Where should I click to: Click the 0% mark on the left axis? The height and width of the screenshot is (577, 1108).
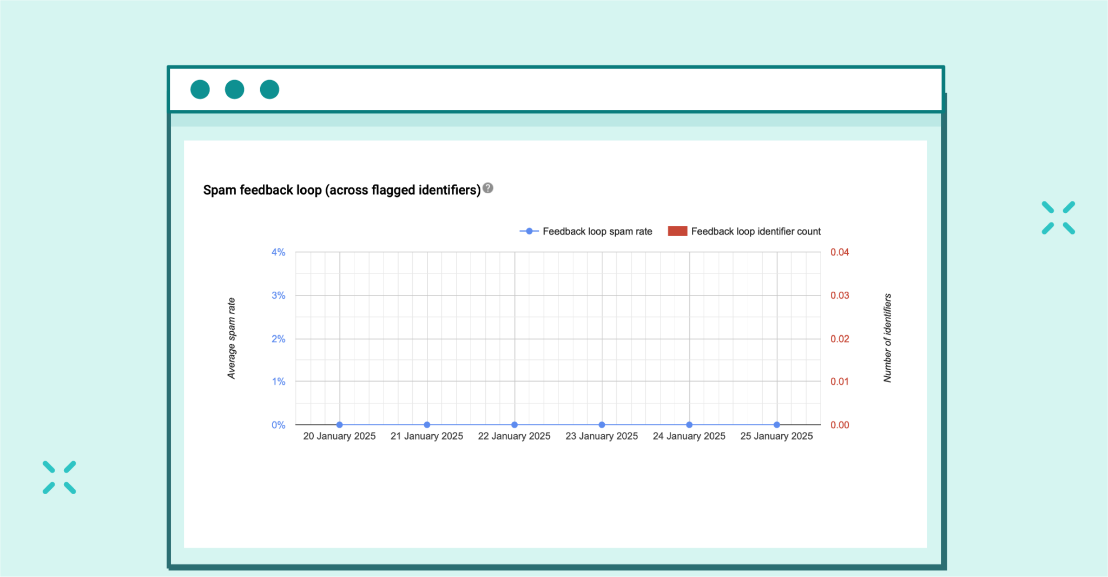(278, 424)
